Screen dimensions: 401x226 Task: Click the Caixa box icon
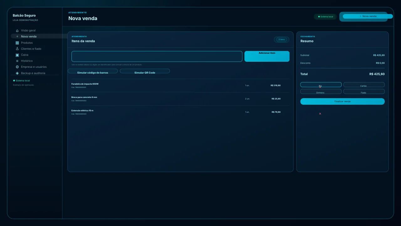tap(17, 55)
